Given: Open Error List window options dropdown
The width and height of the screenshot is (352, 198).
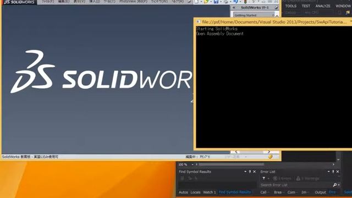Looking at the screenshot, I should tap(328, 172).
